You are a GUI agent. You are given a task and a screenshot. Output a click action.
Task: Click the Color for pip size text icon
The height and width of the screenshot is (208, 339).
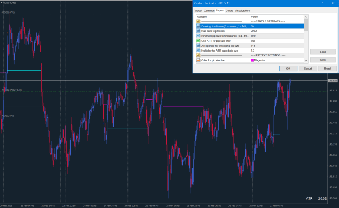click(x=199, y=60)
